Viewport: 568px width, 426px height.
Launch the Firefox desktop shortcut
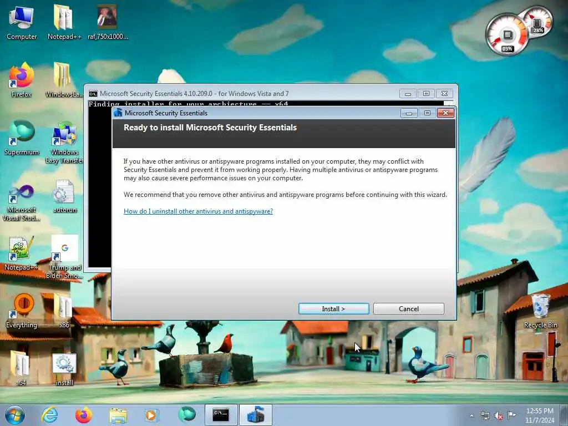click(22, 80)
